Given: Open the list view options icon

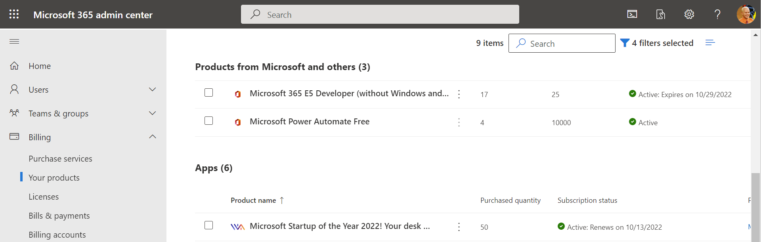Looking at the screenshot, I should point(710,43).
